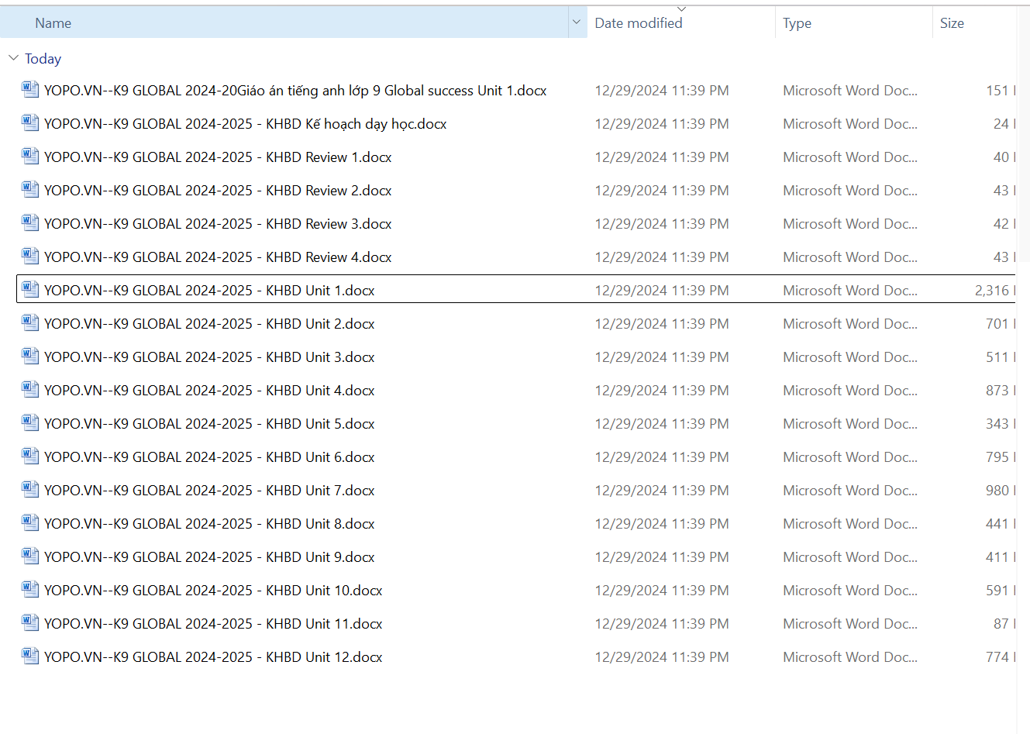Click the date modified cell of Unit 12.docx
The width and height of the screenshot is (1030, 734).
pyautogui.click(x=662, y=657)
